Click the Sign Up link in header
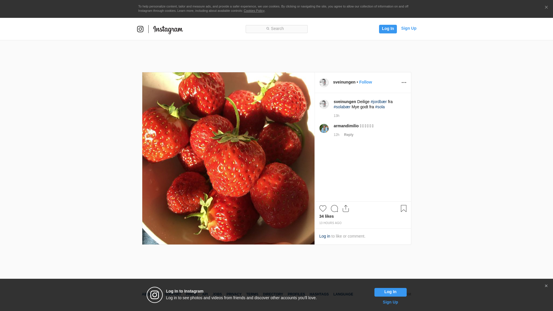 pos(408,28)
